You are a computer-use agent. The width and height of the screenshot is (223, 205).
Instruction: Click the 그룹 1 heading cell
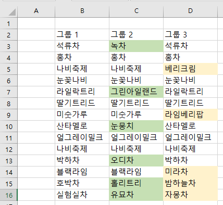click(82, 35)
